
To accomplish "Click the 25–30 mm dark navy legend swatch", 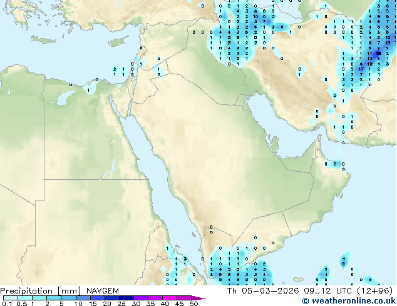I will coord(126,298).
